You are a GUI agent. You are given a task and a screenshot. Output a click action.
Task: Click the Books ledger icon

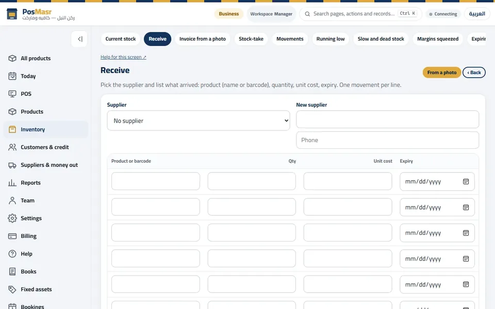coord(12,271)
